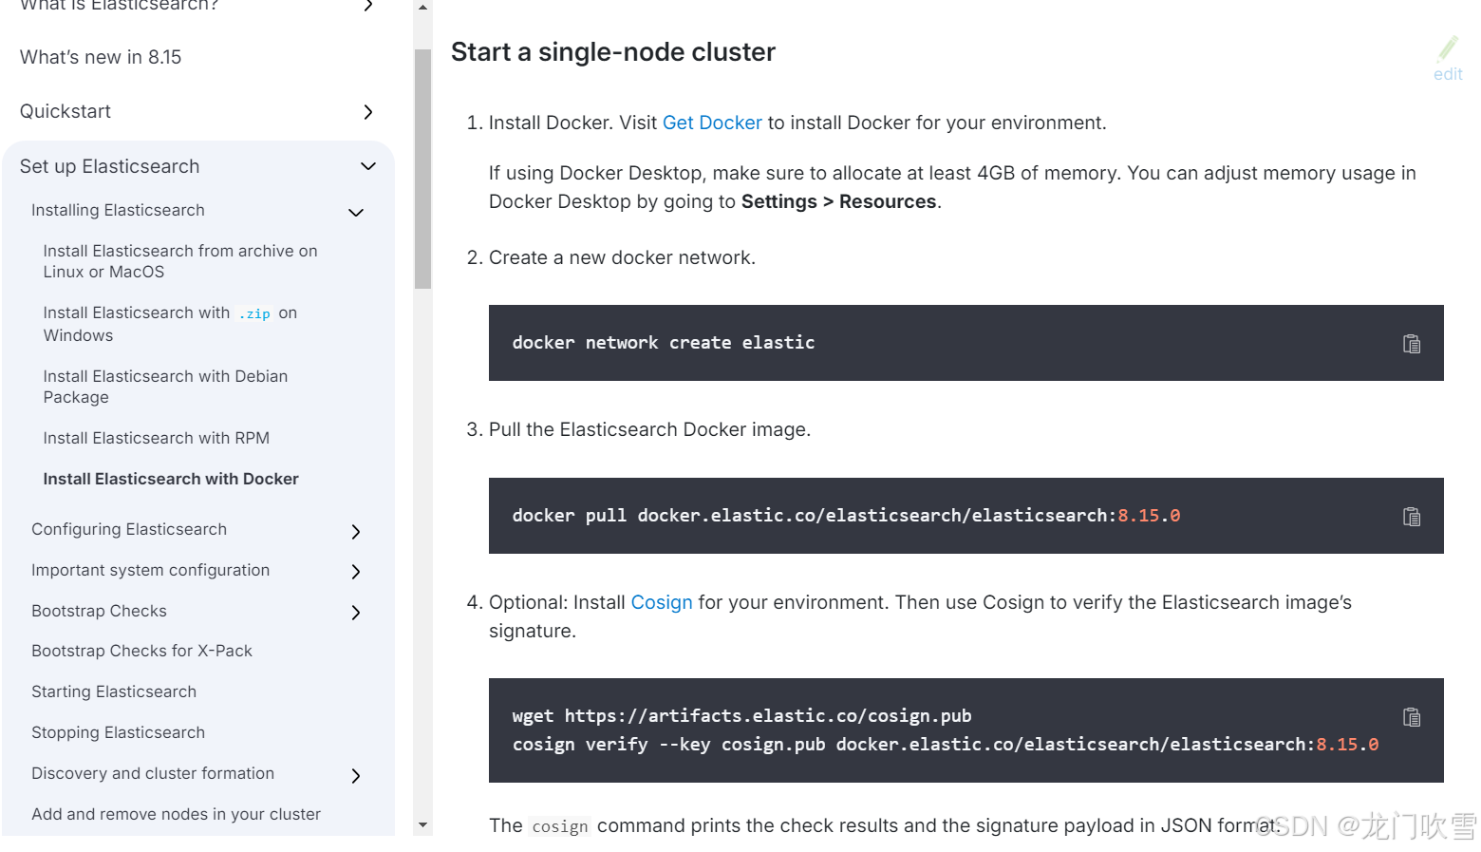Follow the Cosign link
Screen dimensions: 1481x852
tap(662, 602)
